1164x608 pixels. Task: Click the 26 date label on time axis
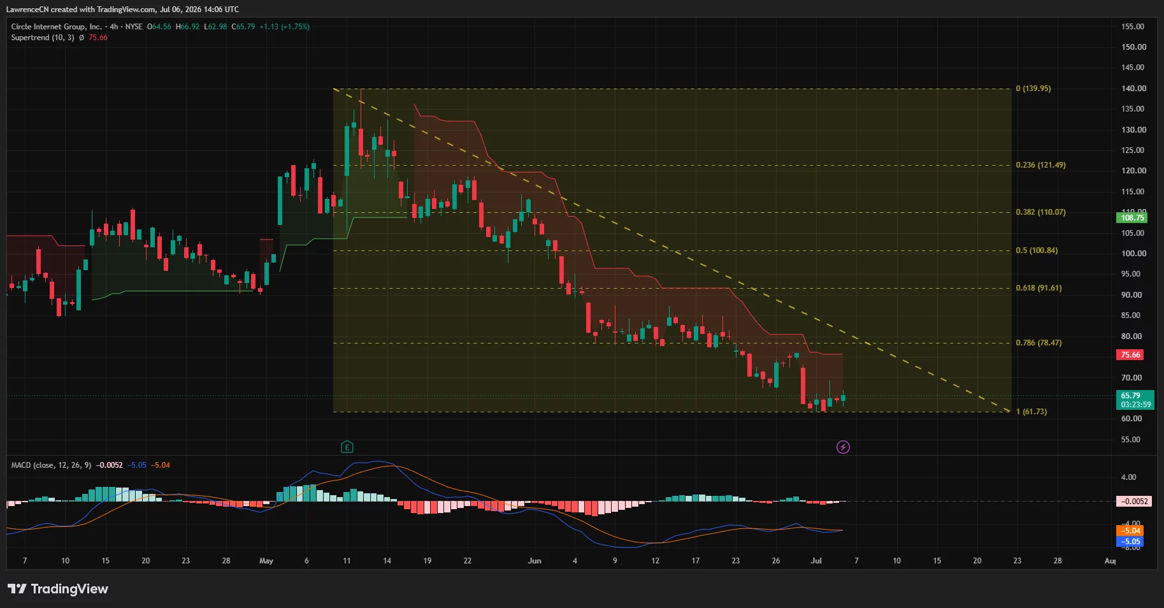click(x=775, y=561)
